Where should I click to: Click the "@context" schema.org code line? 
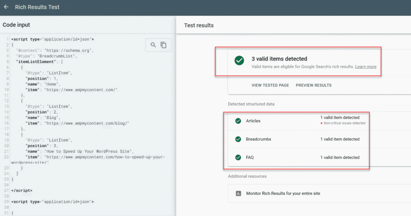(x=55, y=50)
